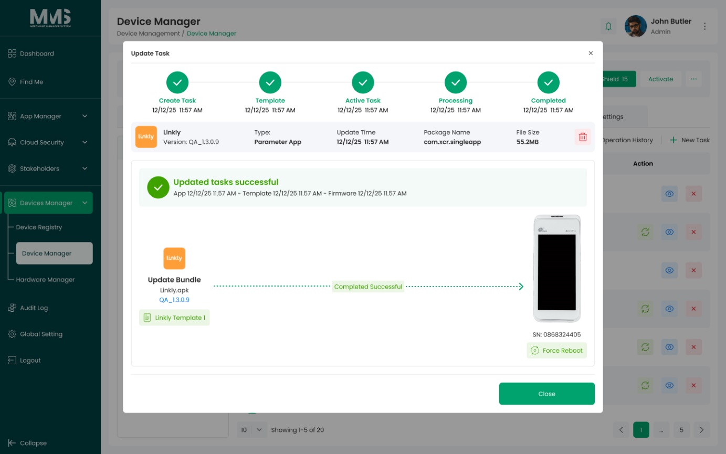Image resolution: width=726 pixels, height=454 pixels.
Task: Click the Completed step checkmark circle
Action: pos(549,82)
